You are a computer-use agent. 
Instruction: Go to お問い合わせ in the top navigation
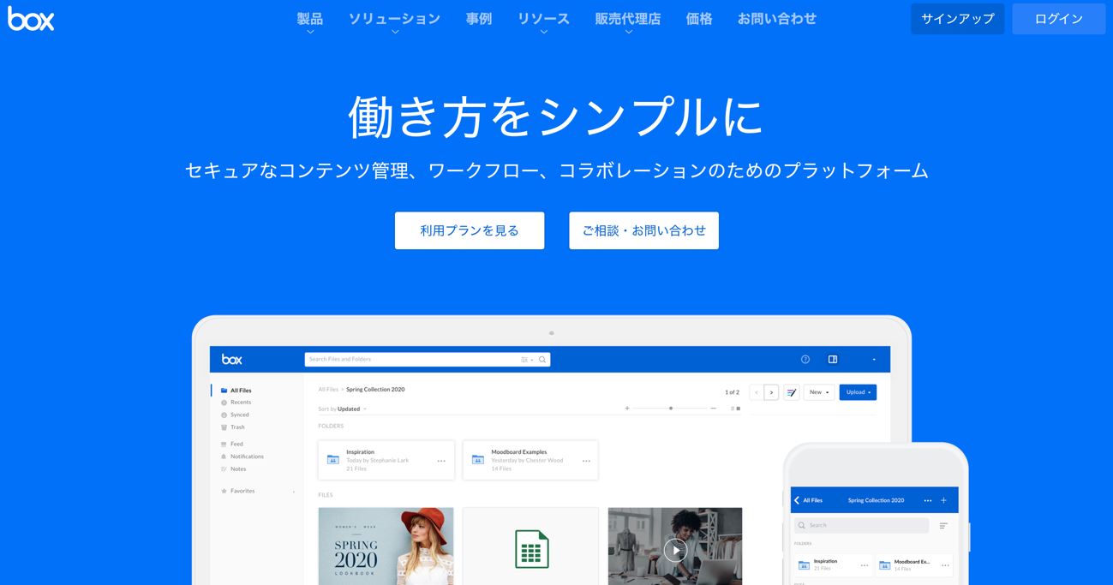pyautogui.click(x=777, y=18)
